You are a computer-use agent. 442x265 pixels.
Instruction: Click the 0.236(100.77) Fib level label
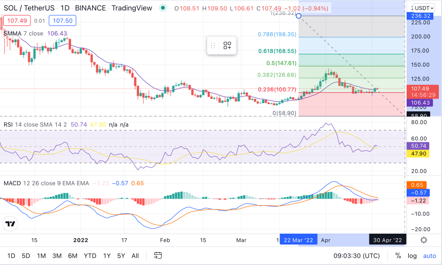277,90
